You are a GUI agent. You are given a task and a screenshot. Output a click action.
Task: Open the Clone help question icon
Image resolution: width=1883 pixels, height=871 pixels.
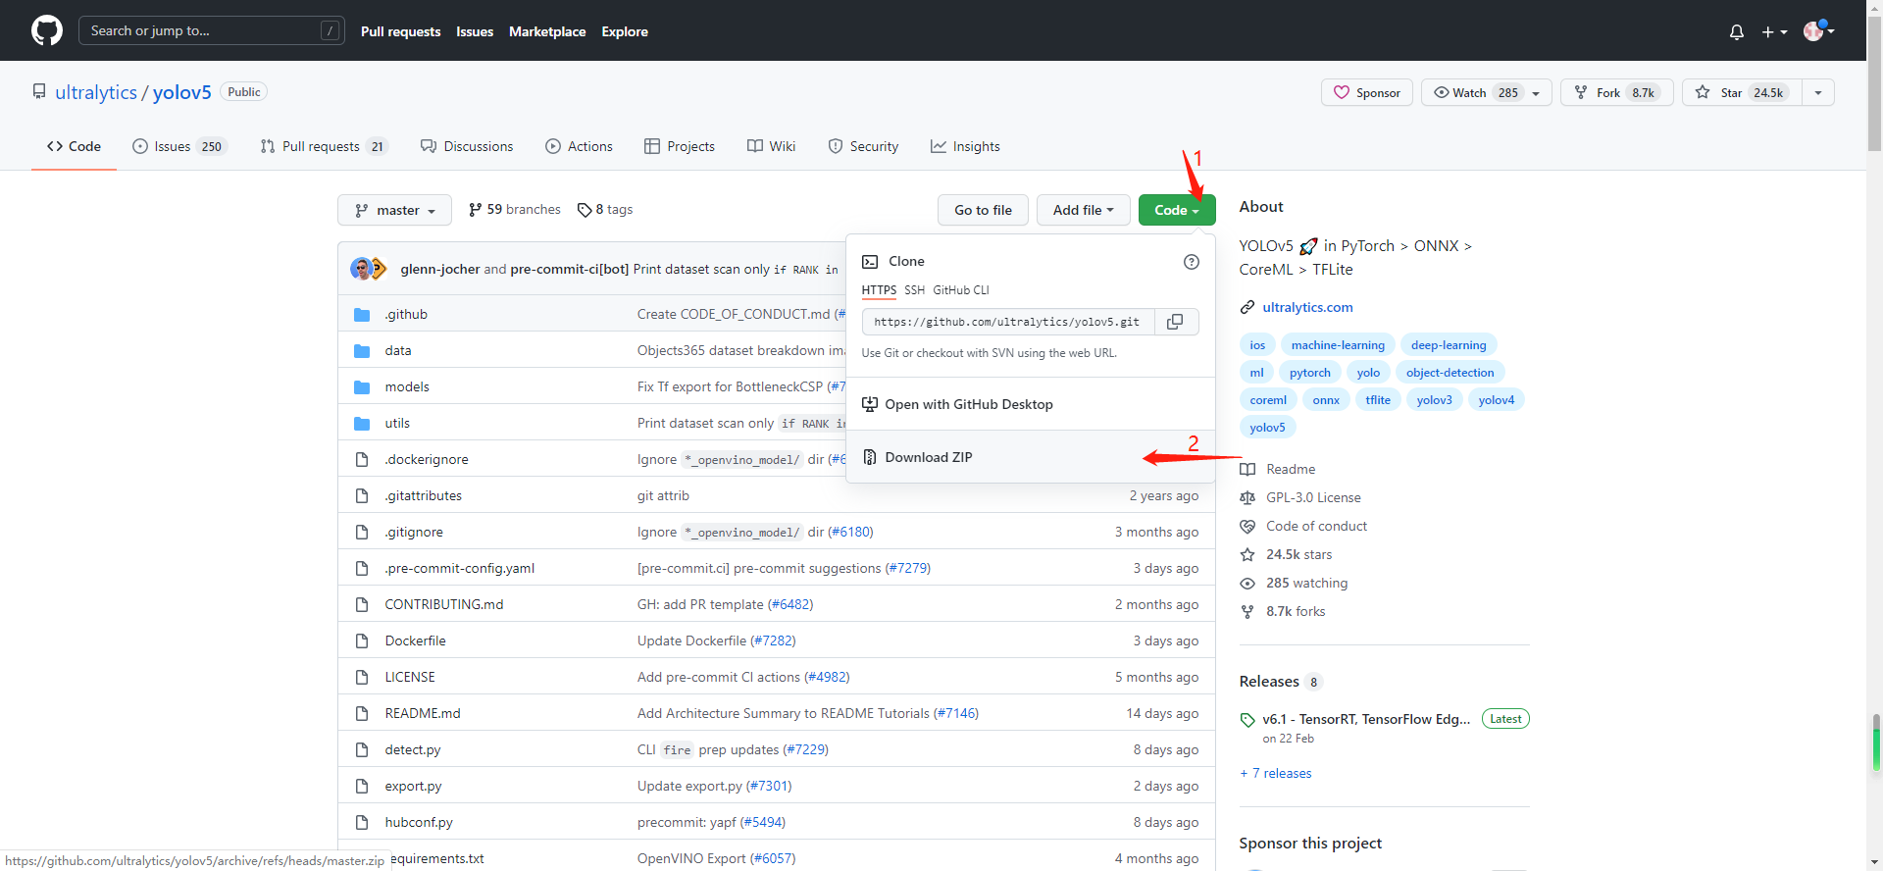pos(1192,262)
